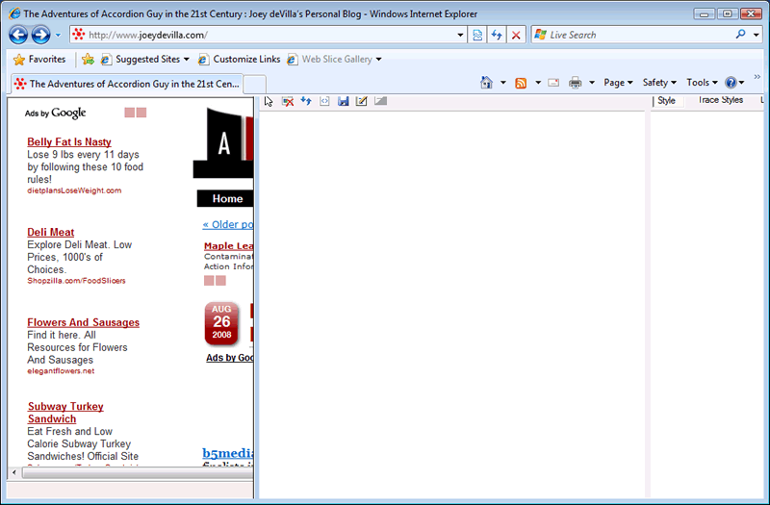Screen dimensions: 770x505
Task: Click the Clear browser cache icon in developer tools
Action: (x=288, y=101)
